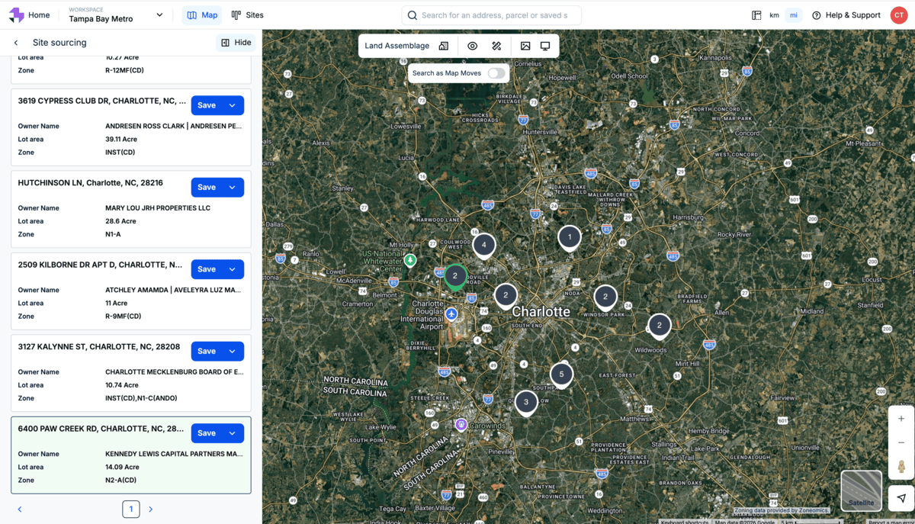Zoom out the map with minus button
The width and height of the screenshot is (915, 524).
pyautogui.click(x=901, y=442)
